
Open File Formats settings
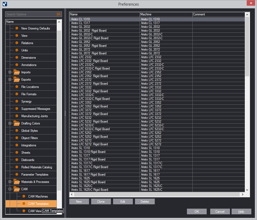click(29, 94)
